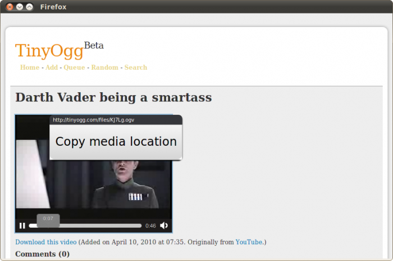The height and width of the screenshot is (261, 393).
Task: Click the Comments (0) heading
Action: click(x=42, y=254)
